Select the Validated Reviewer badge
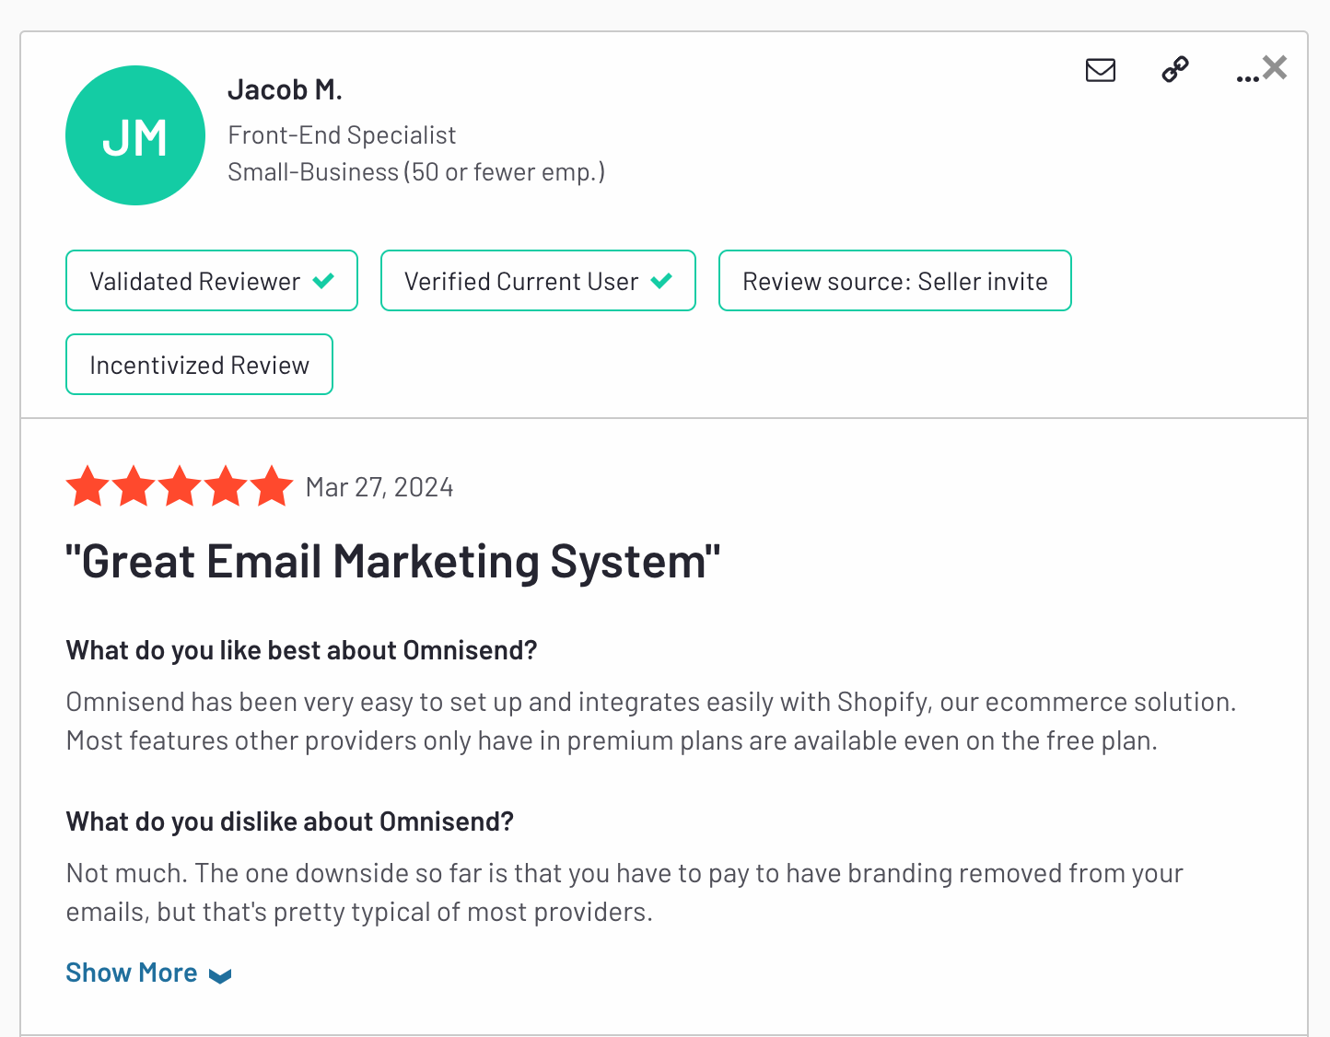Image resolution: width=1330 pixels, height=1037 pixels. [212, 281]
